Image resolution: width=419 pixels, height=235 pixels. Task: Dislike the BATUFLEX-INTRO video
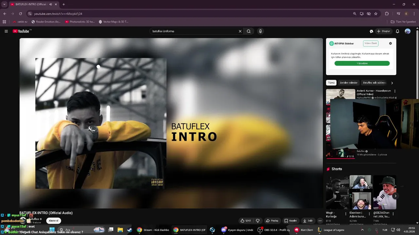[x=258, y=221]
